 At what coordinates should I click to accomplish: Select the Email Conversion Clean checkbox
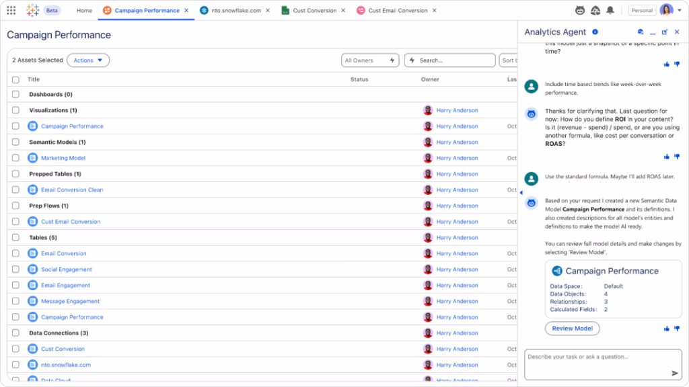pos(15,190)
